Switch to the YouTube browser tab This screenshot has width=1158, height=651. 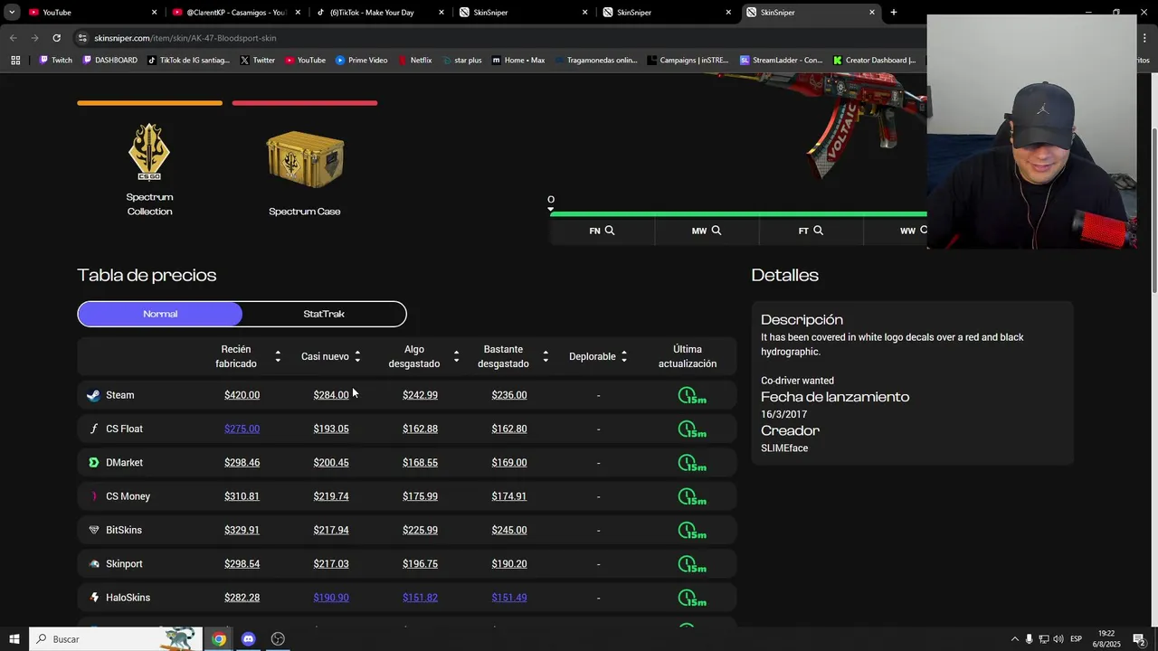(x=93, y=13)
